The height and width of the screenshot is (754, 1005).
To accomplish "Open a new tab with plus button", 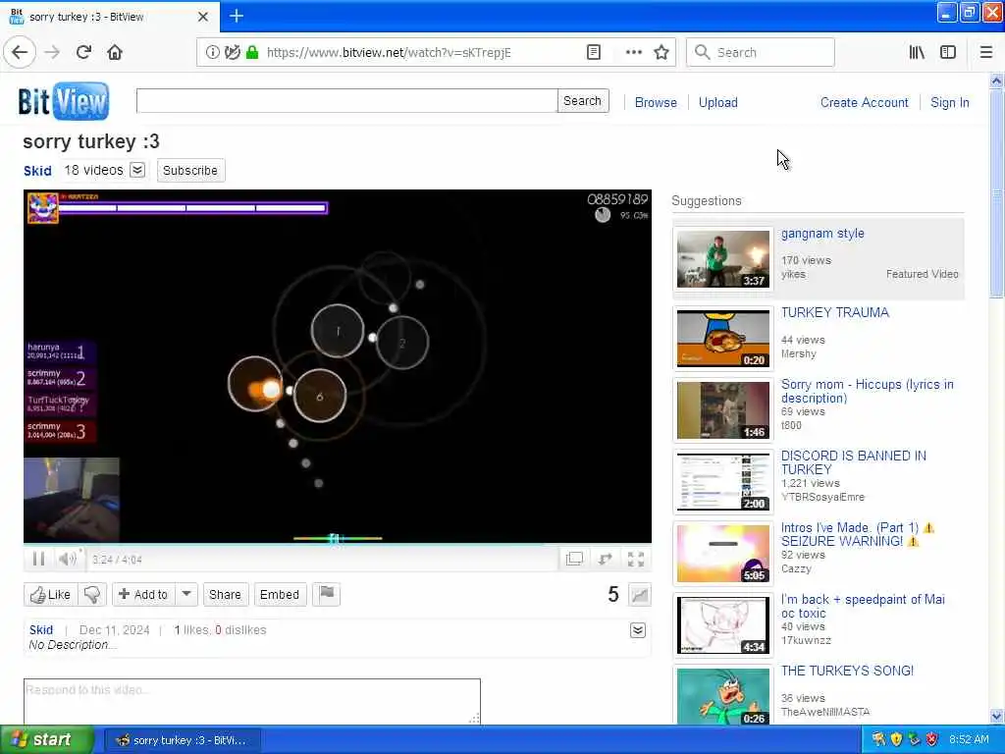I will pos(236,16).
